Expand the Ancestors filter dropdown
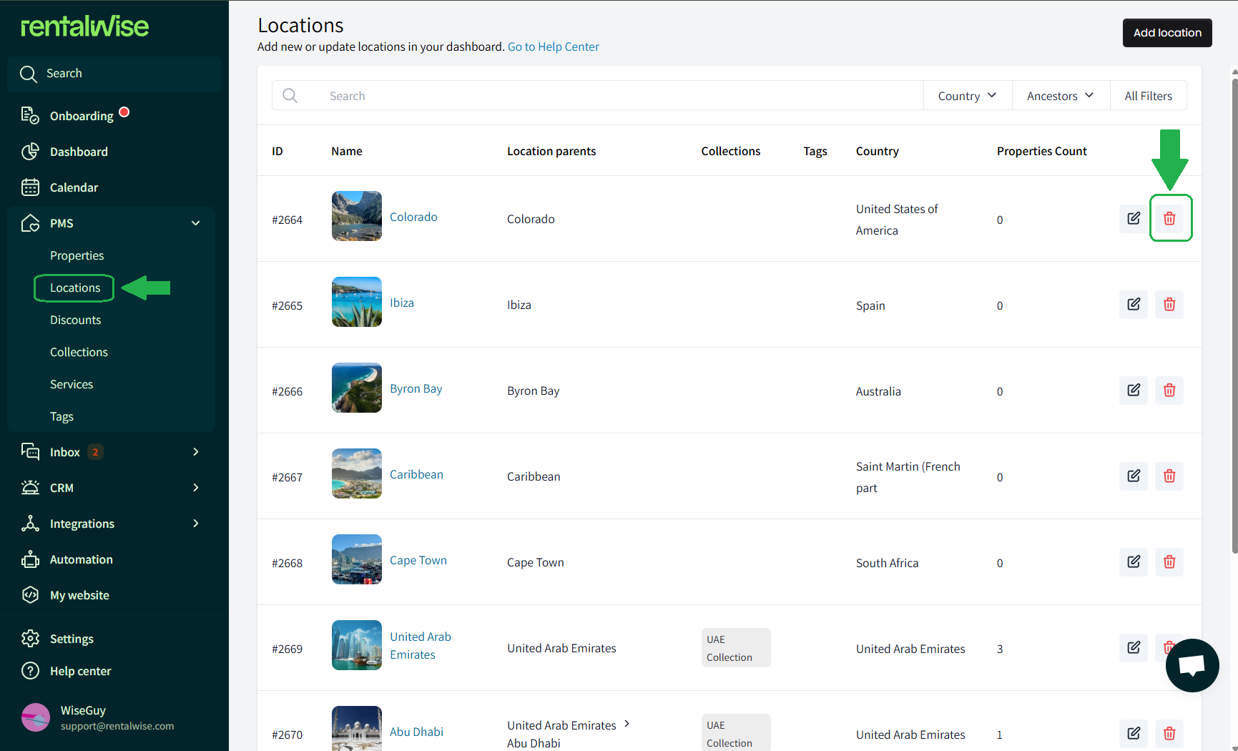Screen dimensions: 1238x751 pos(1060,96)
